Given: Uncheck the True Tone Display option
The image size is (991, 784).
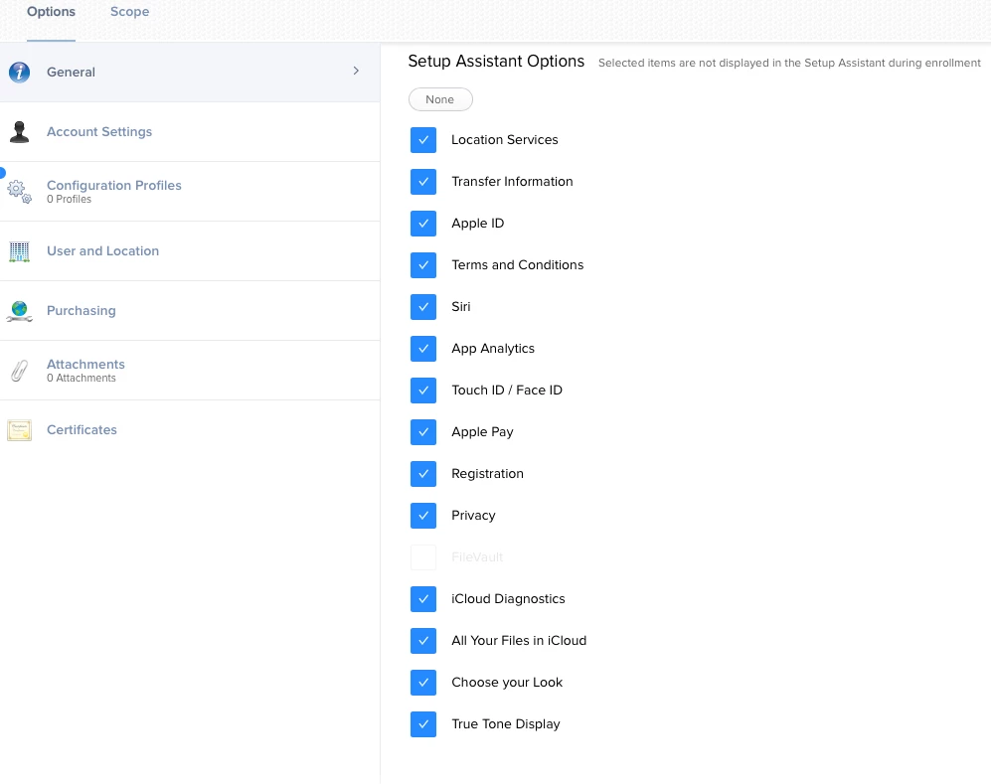Looking at the screenshot, I should coord(423,724).
